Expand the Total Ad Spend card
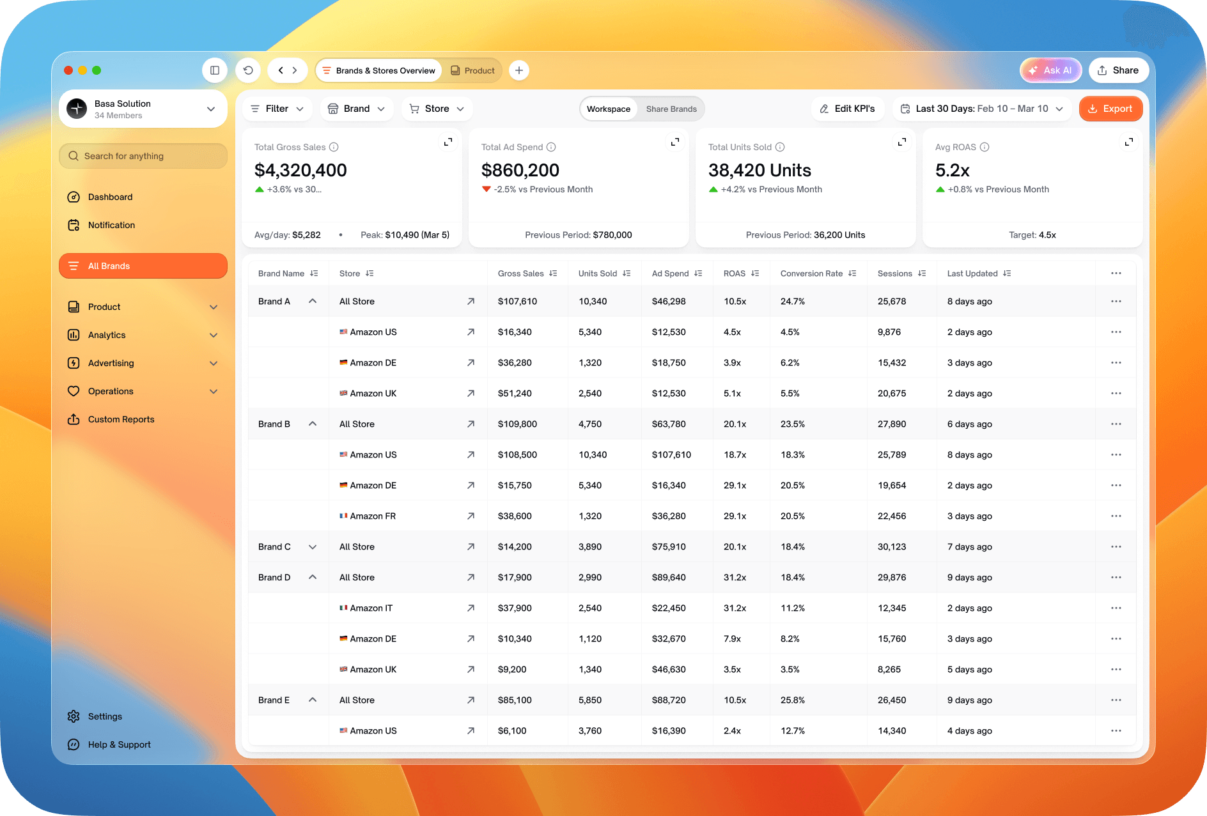The width and height of the screenshot is (1207, 816). point(675,142)
